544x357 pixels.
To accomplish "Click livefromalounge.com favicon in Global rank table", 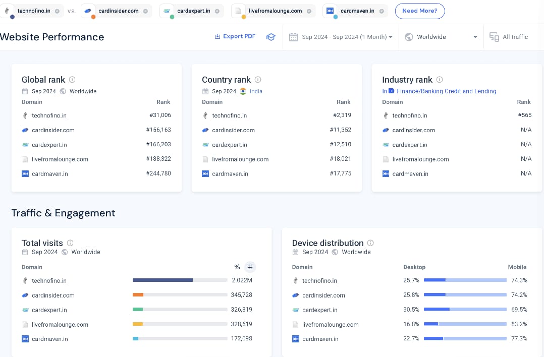I will [x=25, y=159].
